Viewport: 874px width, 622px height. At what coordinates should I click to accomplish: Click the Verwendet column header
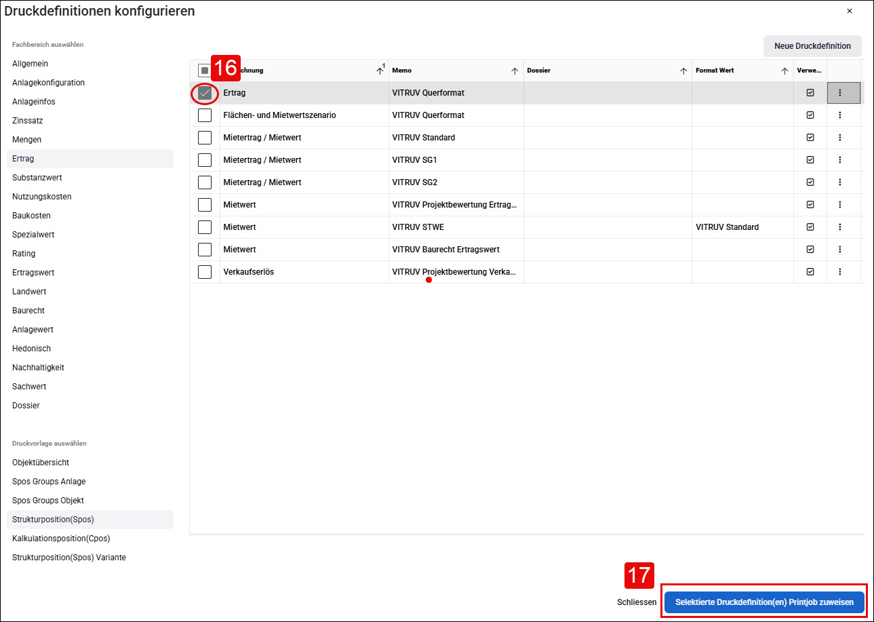pyautogui.click(x=810, y=71)
